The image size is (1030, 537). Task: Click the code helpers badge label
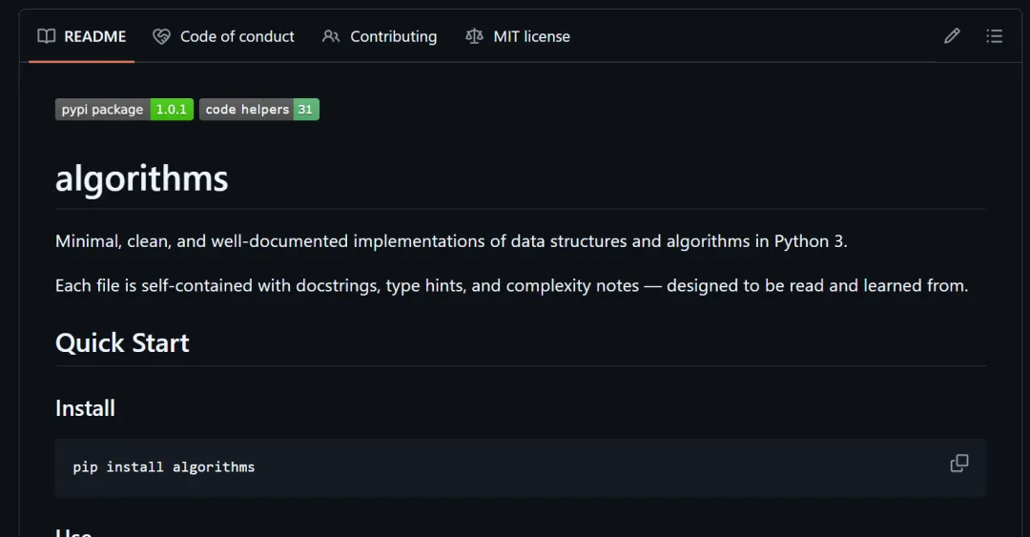(x=247, y=110)
